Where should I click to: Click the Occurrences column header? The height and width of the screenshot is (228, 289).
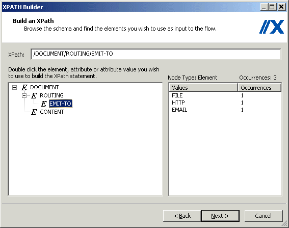point(259,88)
